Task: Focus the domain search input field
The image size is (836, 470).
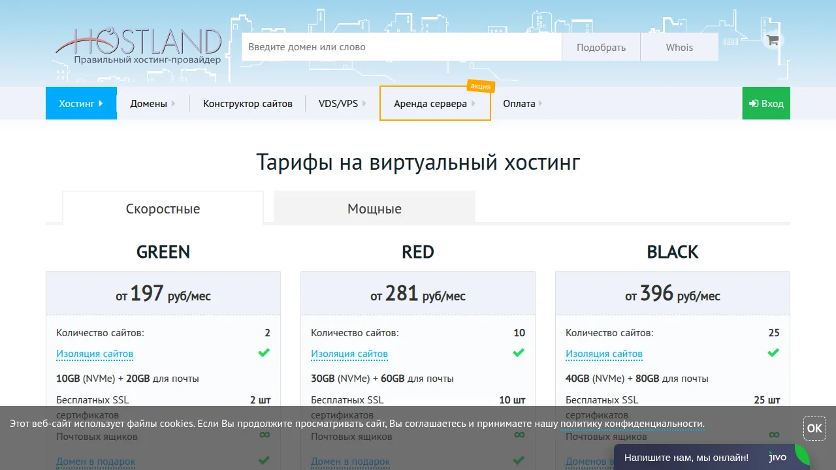Action: pos(402,47)
